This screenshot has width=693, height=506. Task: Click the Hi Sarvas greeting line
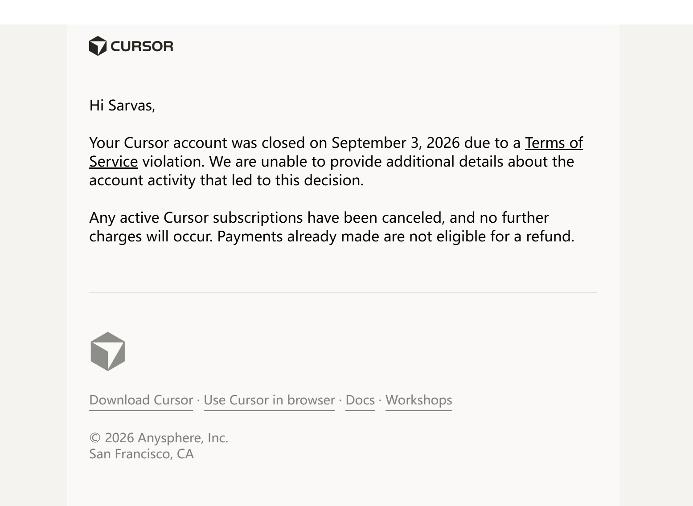(x=122, y=106)
